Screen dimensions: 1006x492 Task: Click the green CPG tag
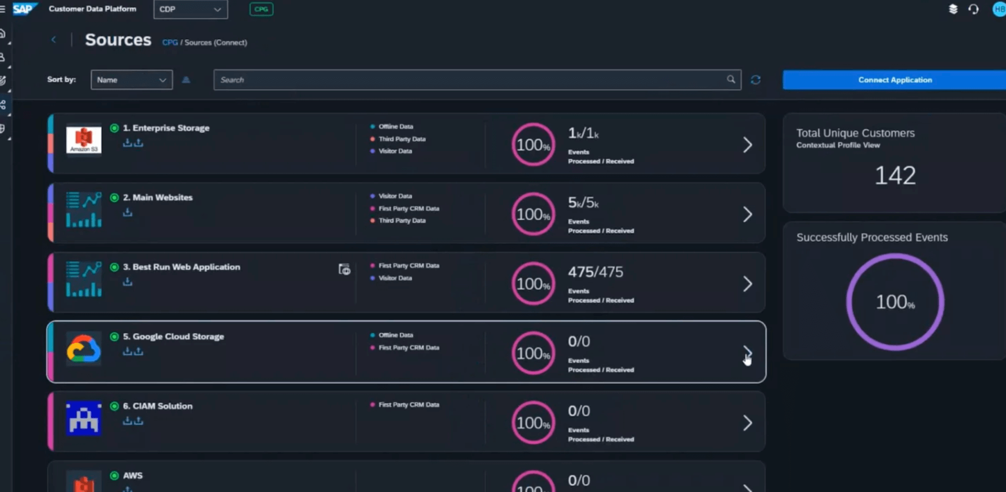(x=261, y=9)
